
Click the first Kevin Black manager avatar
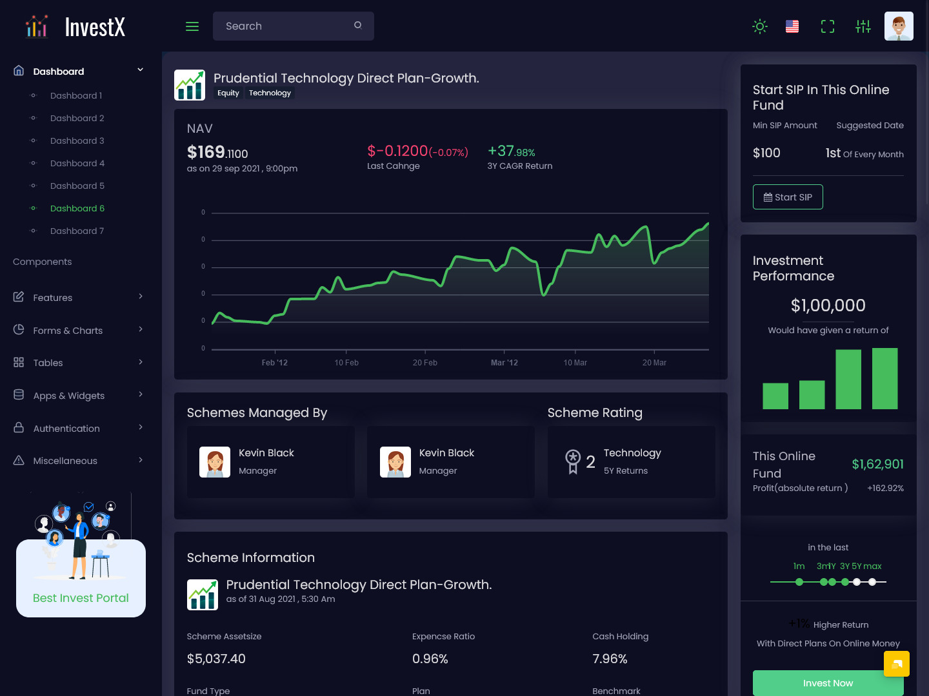click(x=215, y=462)
